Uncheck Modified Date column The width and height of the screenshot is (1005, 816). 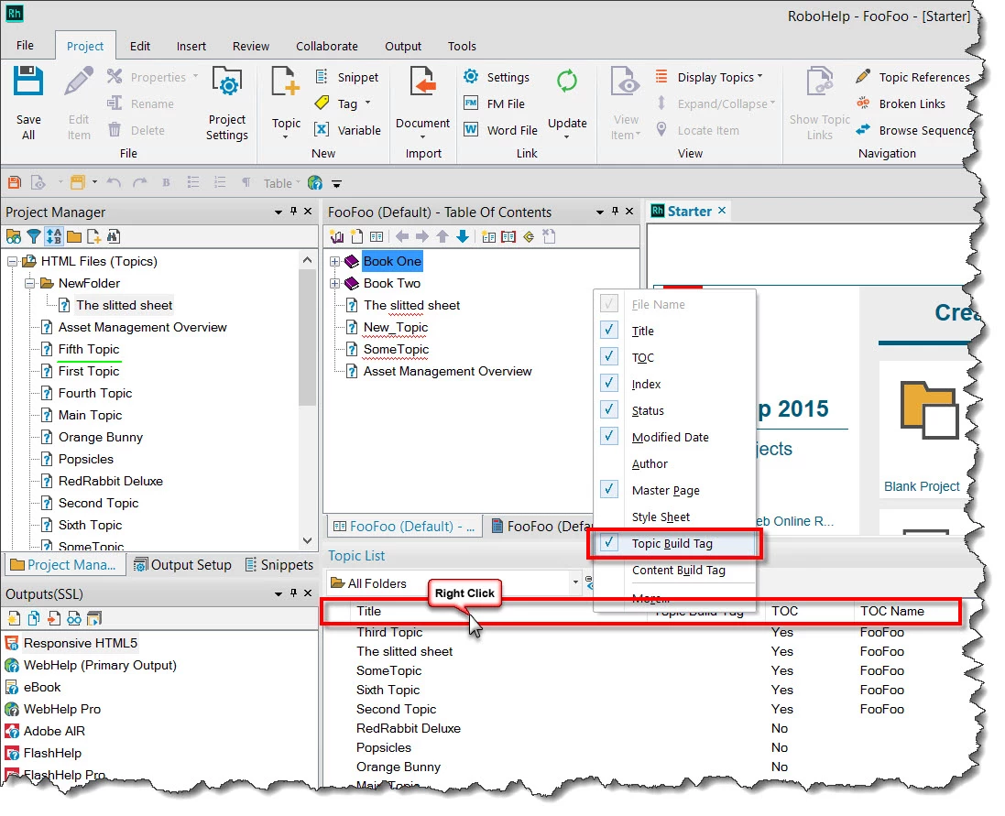[x=609, y=436]
